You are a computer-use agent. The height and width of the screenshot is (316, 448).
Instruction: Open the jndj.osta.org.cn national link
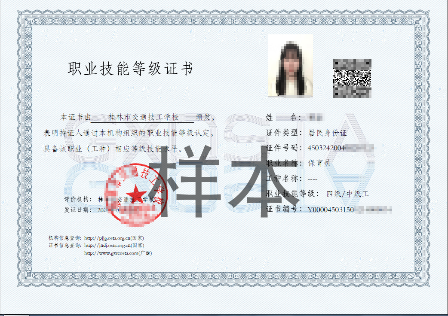click(x=114, y=245)
